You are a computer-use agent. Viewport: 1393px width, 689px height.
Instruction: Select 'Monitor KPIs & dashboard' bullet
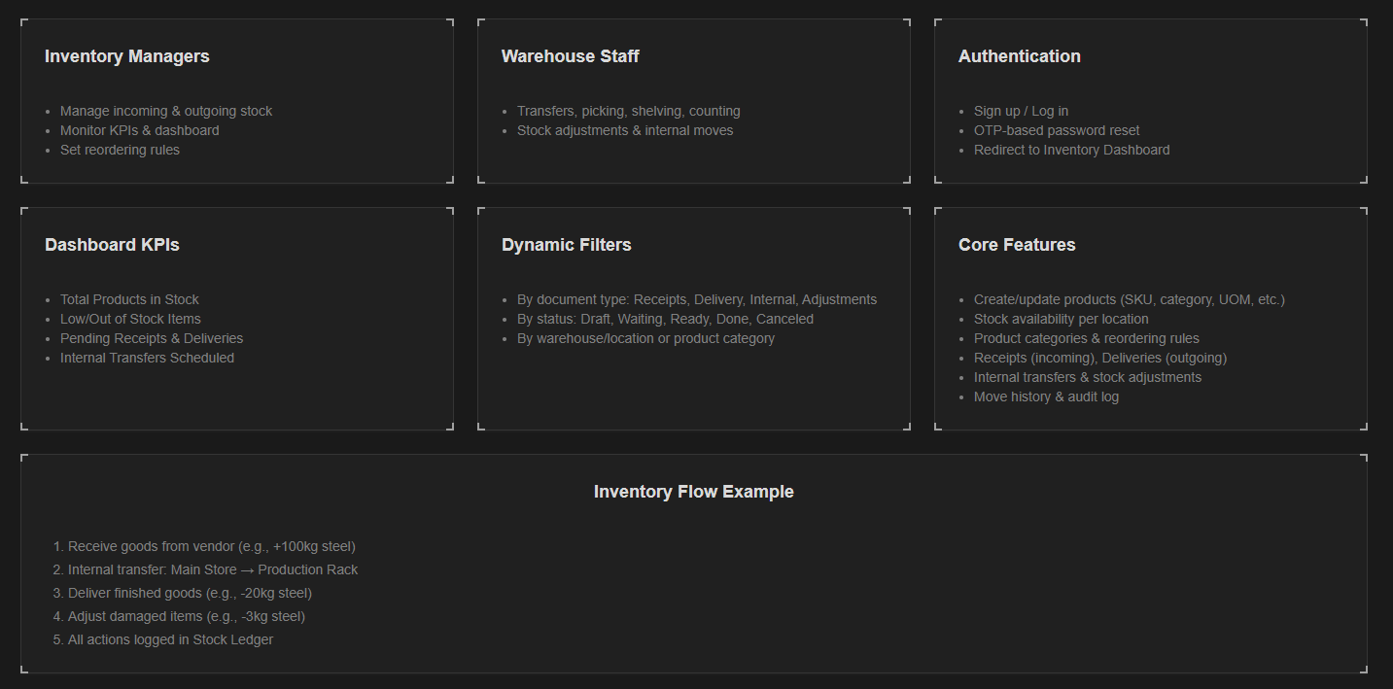(x=139, y=130)
